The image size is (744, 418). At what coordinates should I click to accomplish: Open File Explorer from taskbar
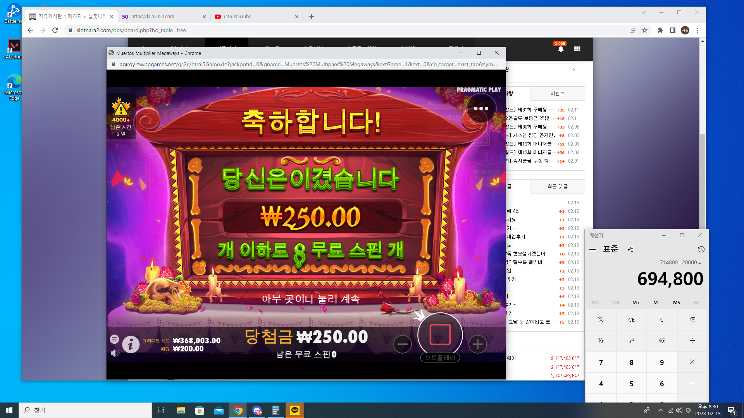click(181, 410)
